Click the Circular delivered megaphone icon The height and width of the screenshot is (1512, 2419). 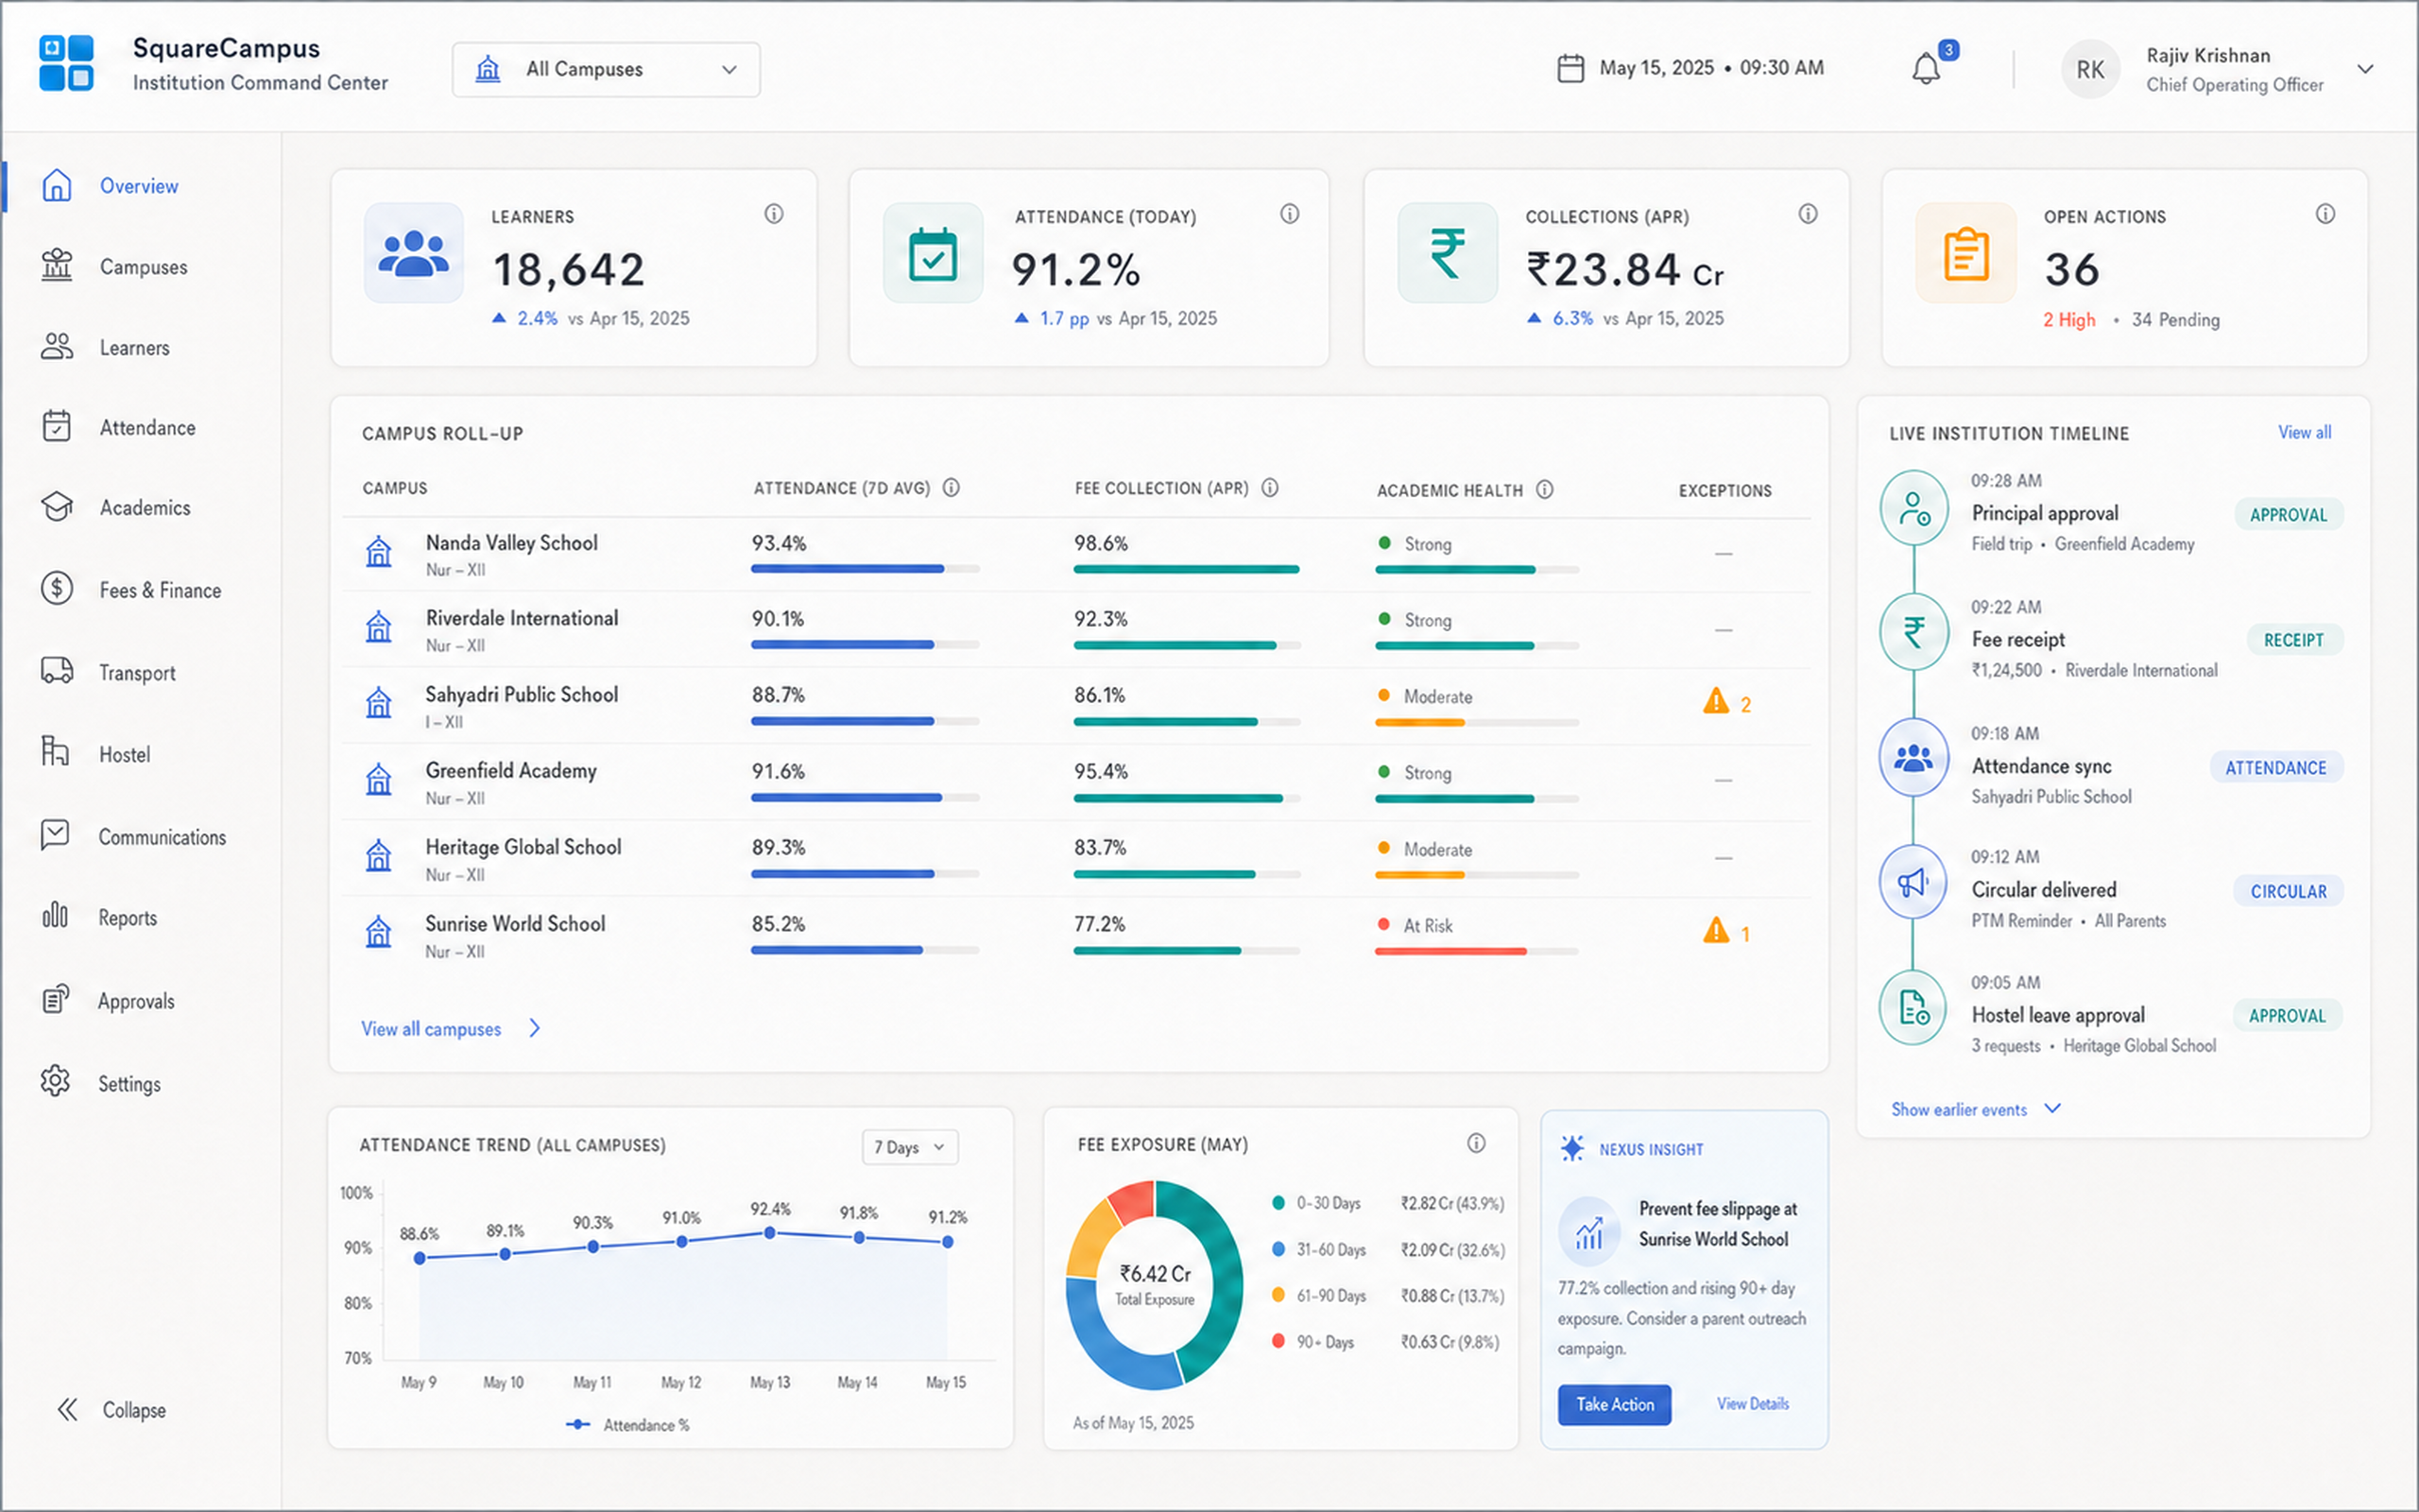[1913, 882]
